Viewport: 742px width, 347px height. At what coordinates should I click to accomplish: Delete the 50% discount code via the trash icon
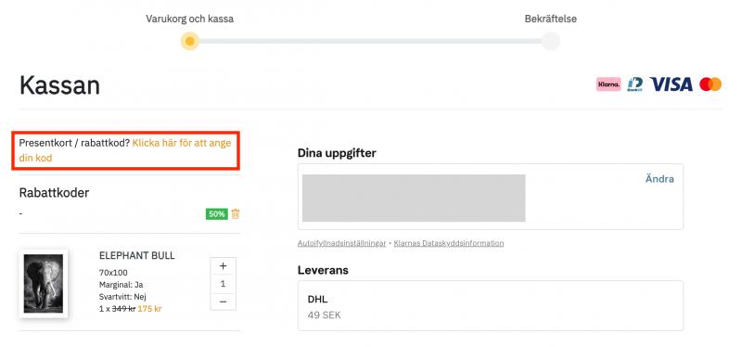(236, 214)
